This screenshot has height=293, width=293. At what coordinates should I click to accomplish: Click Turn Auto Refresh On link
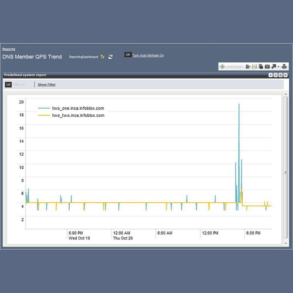click(x=148, y=55)
